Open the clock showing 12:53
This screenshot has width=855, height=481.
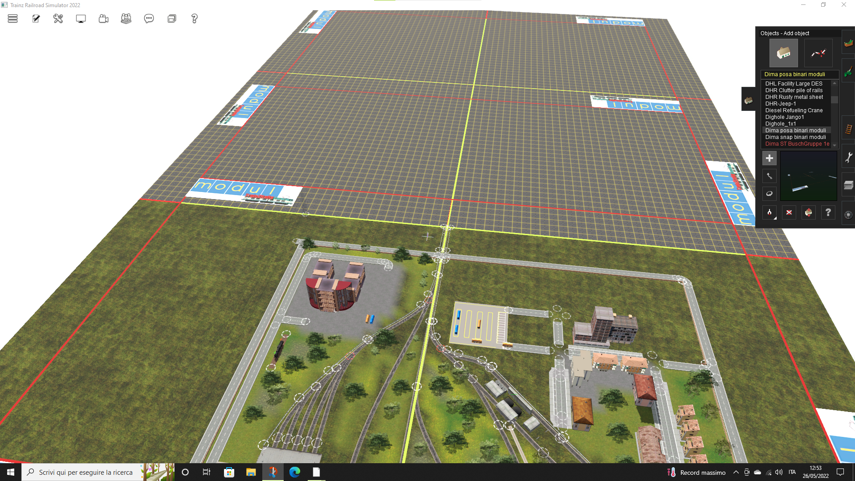coord(815,472)
